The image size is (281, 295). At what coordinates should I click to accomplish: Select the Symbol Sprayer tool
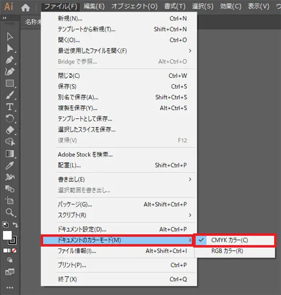click(x=10, y=177)
